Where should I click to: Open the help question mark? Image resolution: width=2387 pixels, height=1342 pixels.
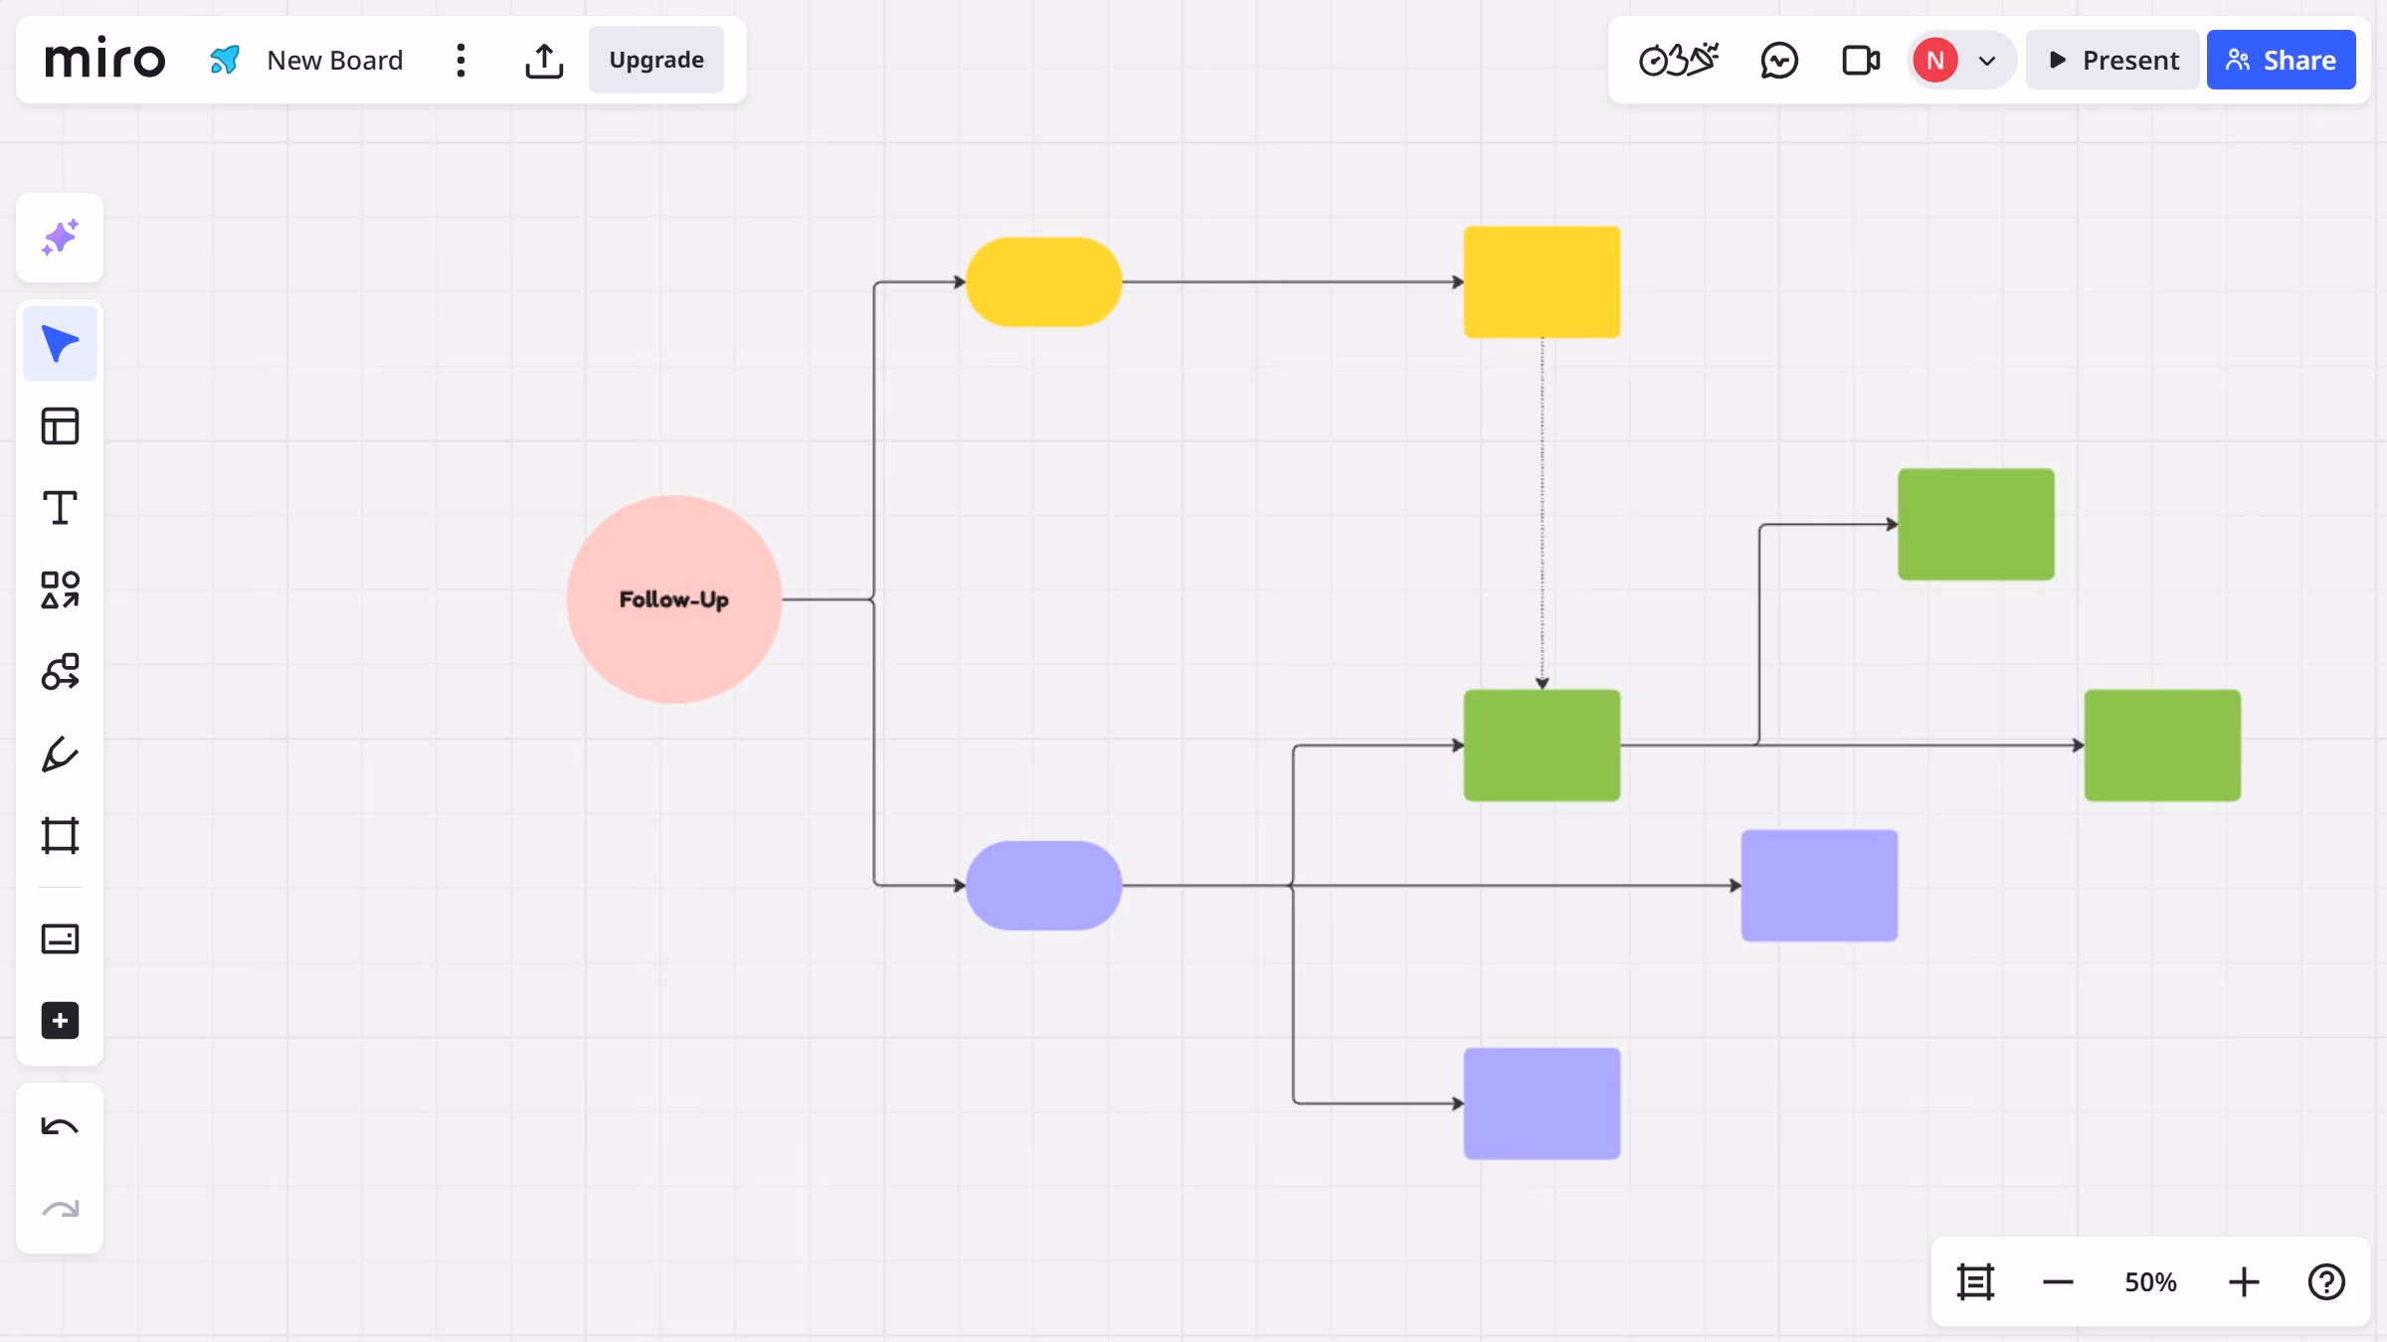tap(2326, 1282)
